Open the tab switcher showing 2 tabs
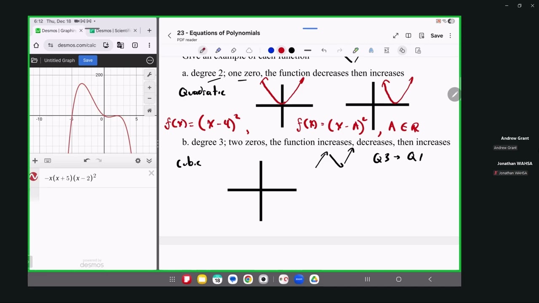Viewport: 539px width, 303px height. point(135,45)
